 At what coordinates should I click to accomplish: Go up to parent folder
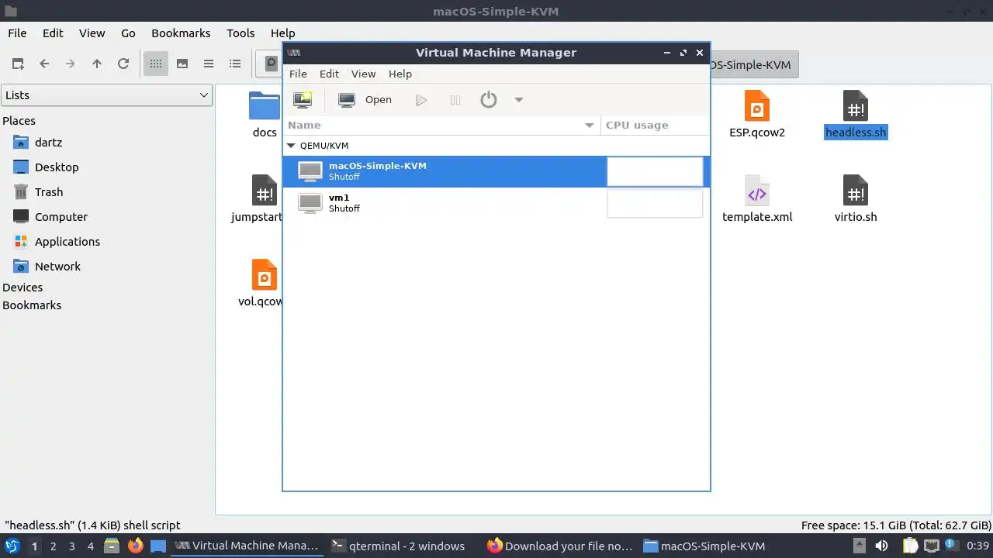[x=97, y=64]
